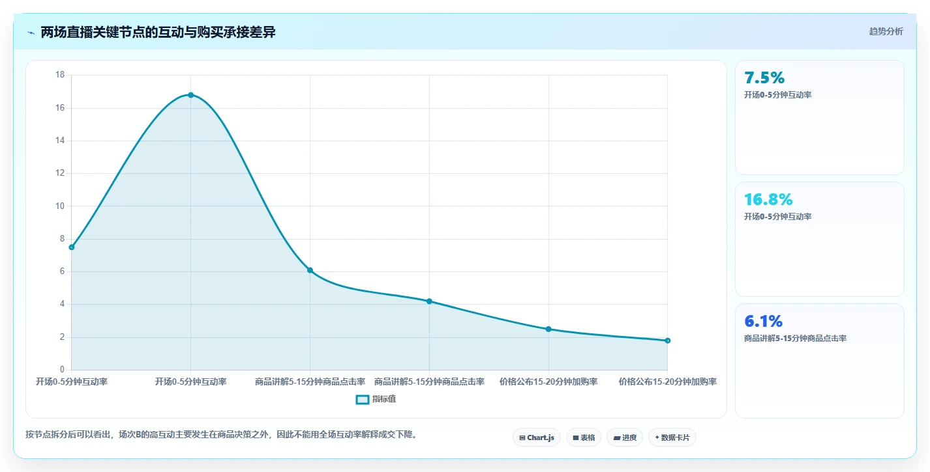Viewport: 930px width, 472px height.
Task: Click the 6.1% value text
Action: point(763,322)
